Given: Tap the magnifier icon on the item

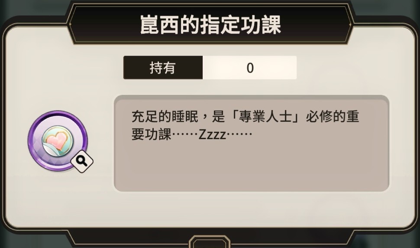Looking at the screenshot, I should pos(82,161).
